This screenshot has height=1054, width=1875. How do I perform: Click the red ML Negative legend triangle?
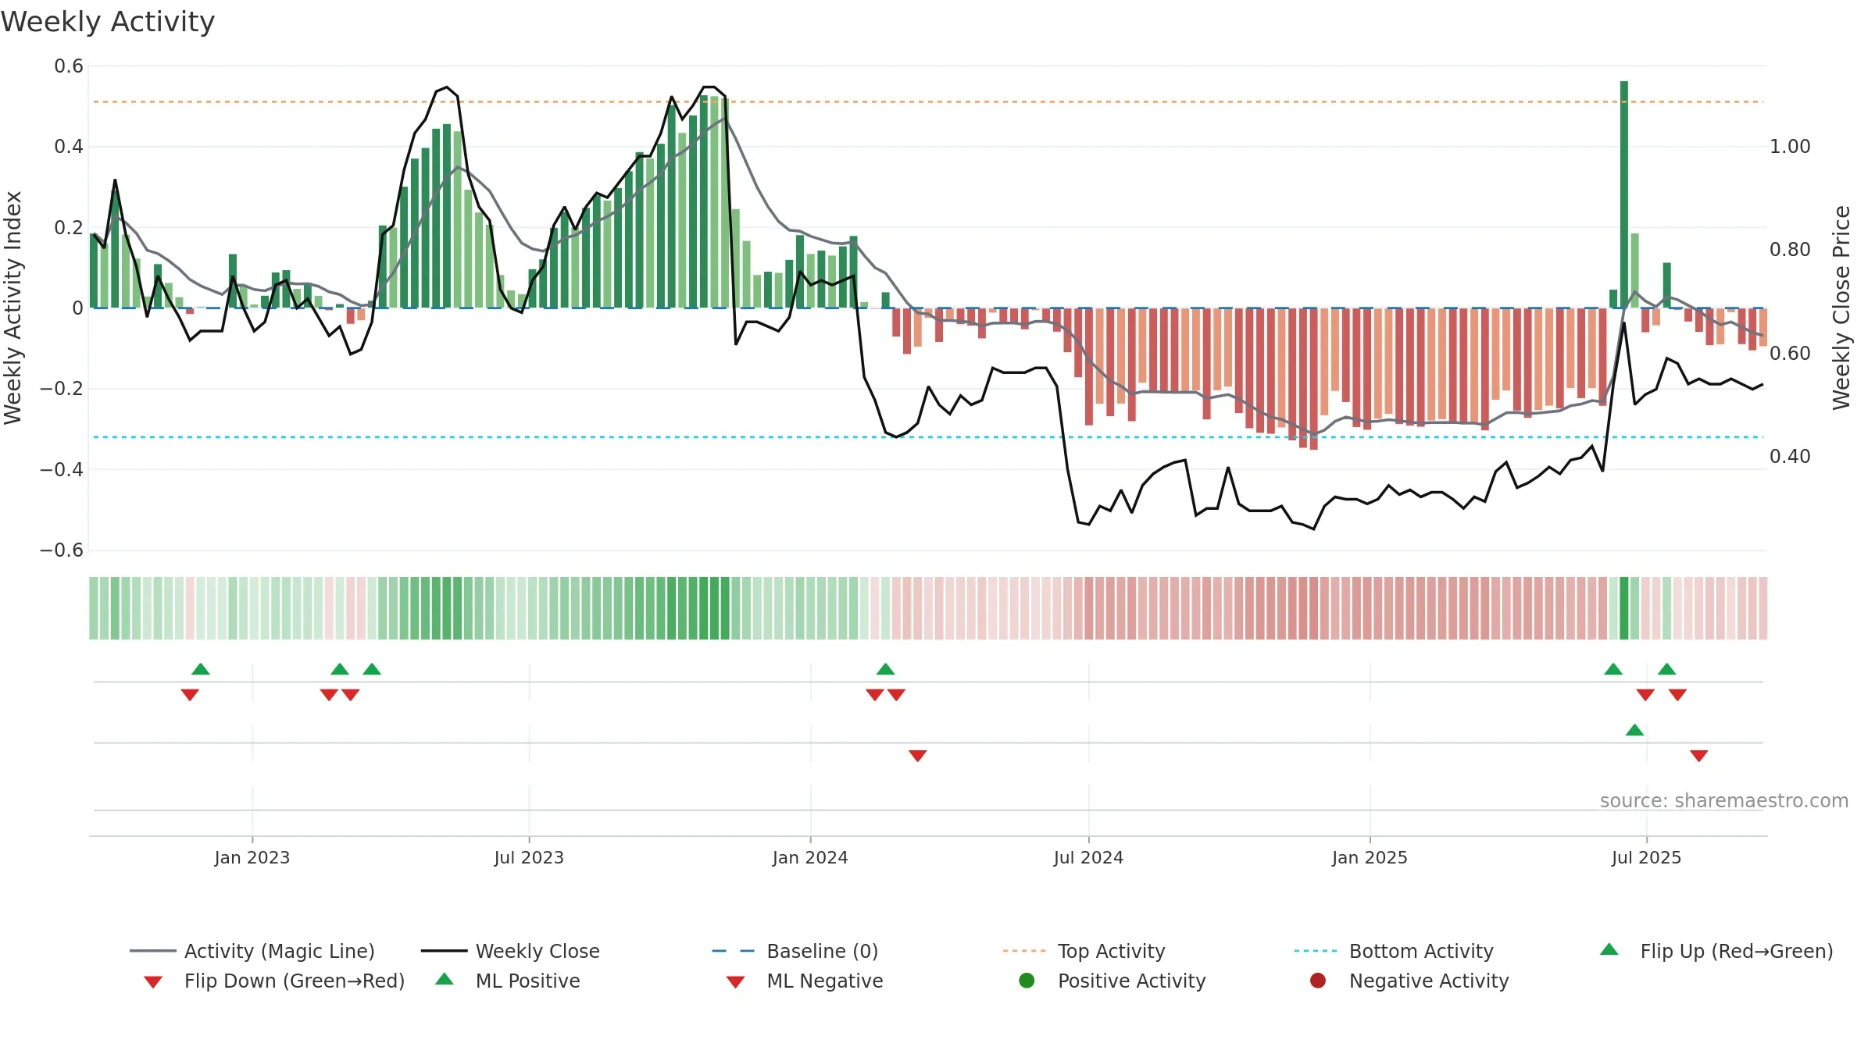(735, 982)
